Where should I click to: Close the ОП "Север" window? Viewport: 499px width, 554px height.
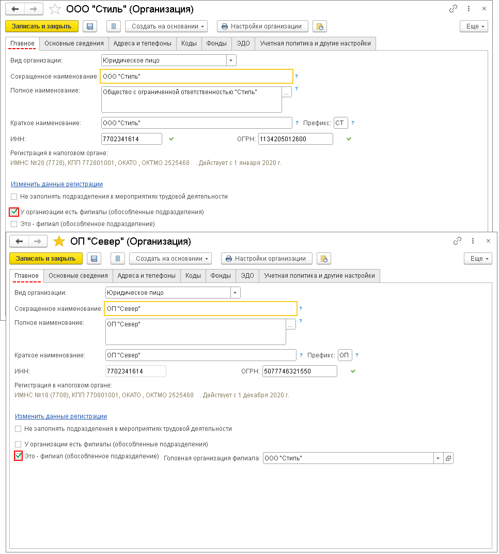pos(489,241)
